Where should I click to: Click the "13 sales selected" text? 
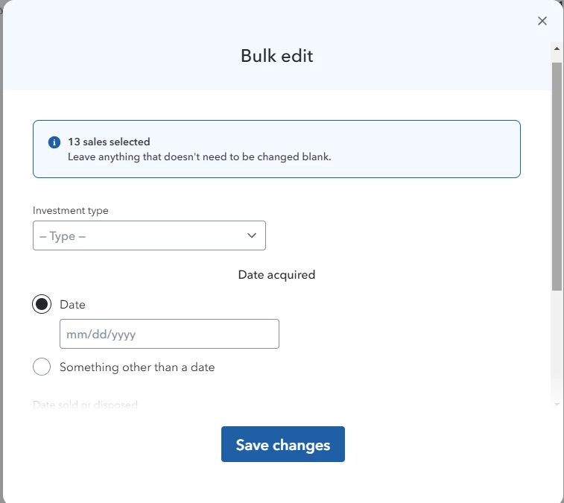(x=109, y=142)
